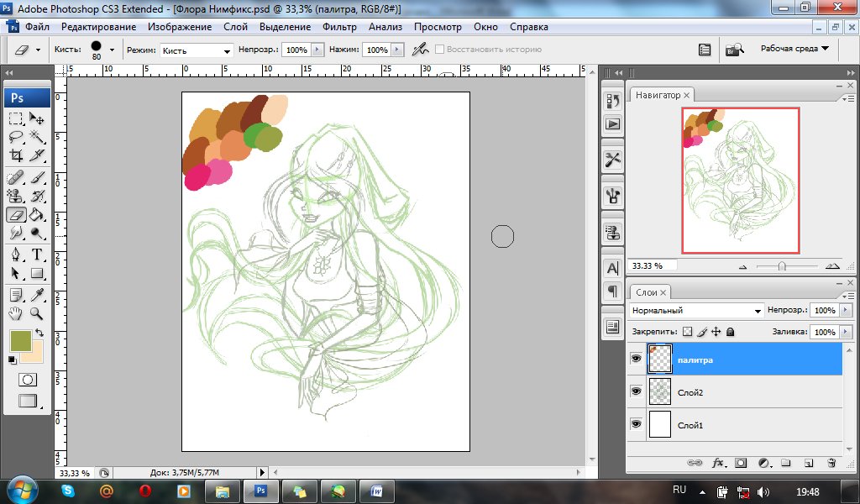Open the Нажим flow slider arrow
860x504 pixels.
(x=398, y=50)
